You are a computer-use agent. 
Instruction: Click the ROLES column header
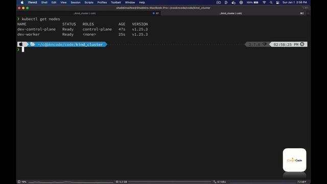[88, 24]
